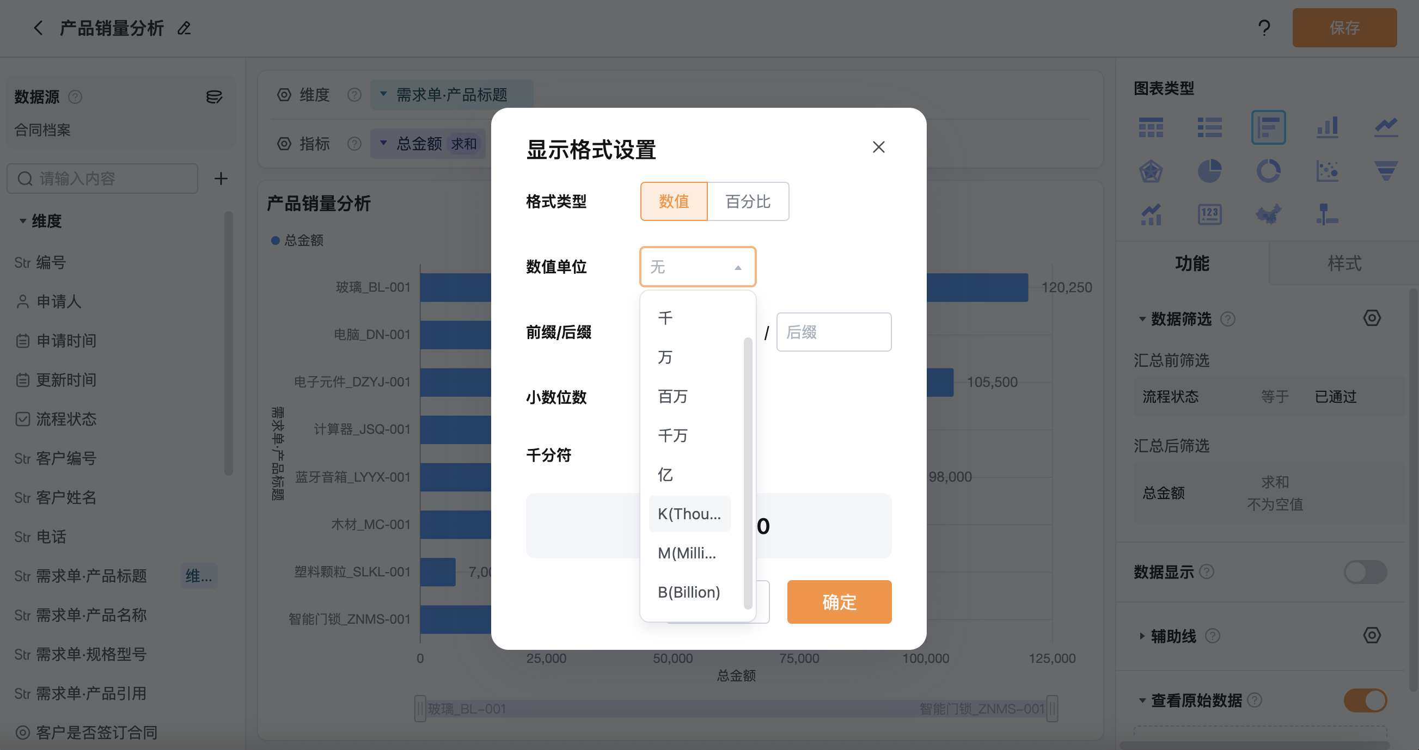Select the table chart type icon
Image resolution: width=1419 pixels, height=750 pixels.
1151,127
